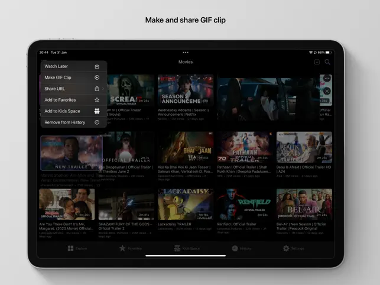This screenshot has height=285, width=380.
Task: Tap the Wi-Fi icon in status bar
Action: (x=311, y=53)
